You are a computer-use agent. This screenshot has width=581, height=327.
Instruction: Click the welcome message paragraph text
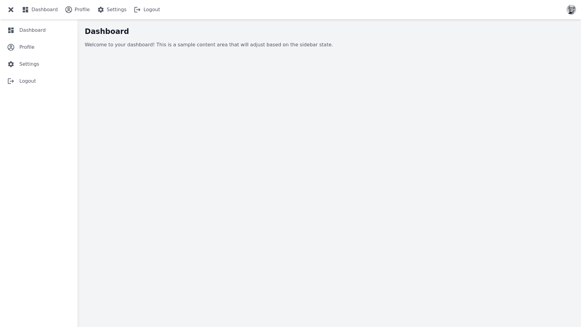point(209,45)
